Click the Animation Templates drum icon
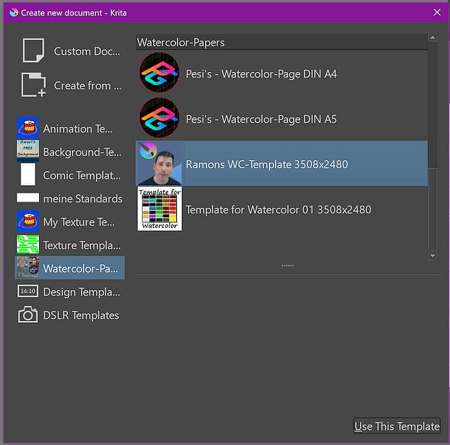Screen dimensions: 450x445 point(27,128)
